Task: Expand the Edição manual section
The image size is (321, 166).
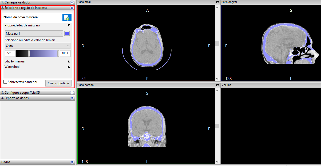Action: click(x=69, y=61)
